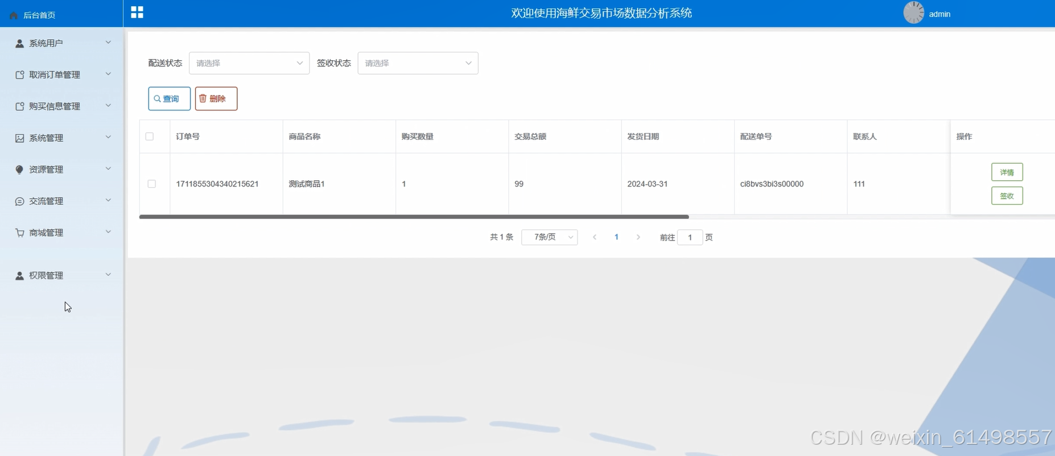Image resolution: width=1055 pixels, height=456 pixels.
Task: Toggle the select-all checkbox in table header
Action: (x=150, y=136)
